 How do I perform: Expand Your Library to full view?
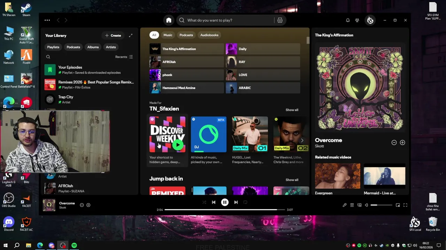click(131, 35)
